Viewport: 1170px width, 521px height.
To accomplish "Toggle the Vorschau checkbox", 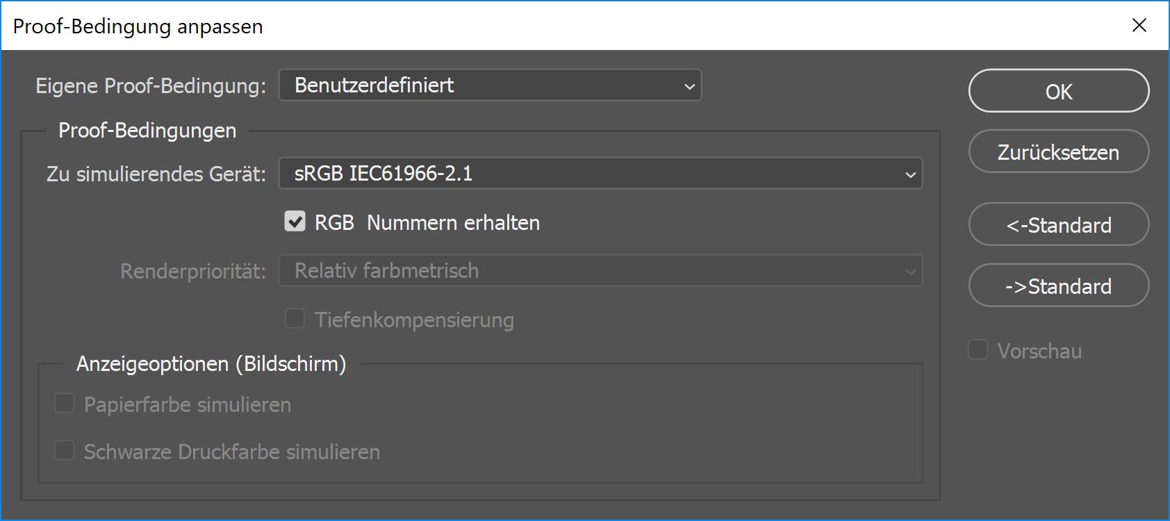I will [x=978, y=349].
